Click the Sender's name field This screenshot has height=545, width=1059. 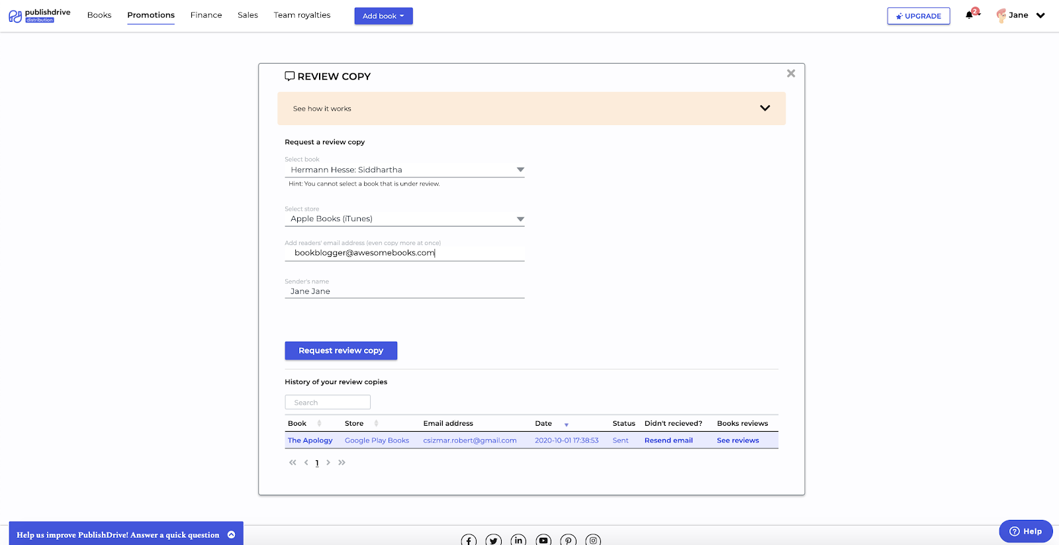click(x=404, y=291)
